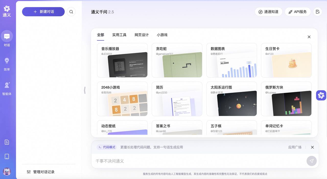Click the send message arrow button
Viewport: 327px width, 179px height.
click(312, 161)
